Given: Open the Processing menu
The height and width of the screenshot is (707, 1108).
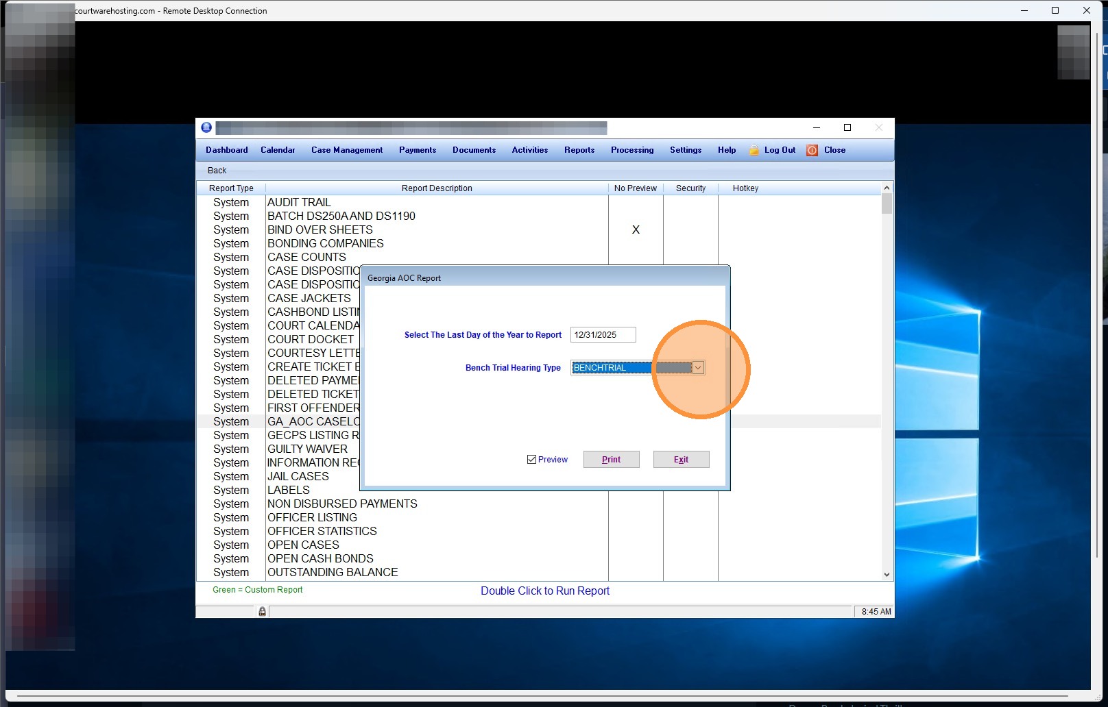Looking at the screenshot, I should [632, 150].
